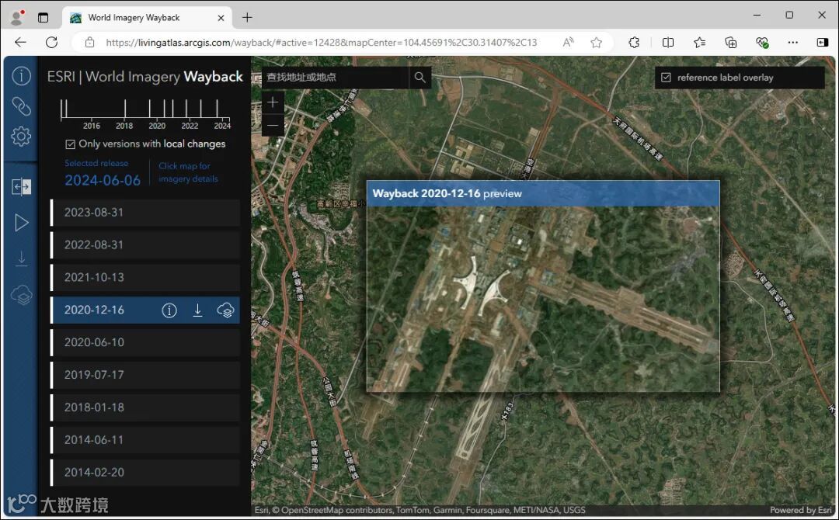
Task: Open the browser extensions puzzle icon
Action: click(x=634, y=42)
